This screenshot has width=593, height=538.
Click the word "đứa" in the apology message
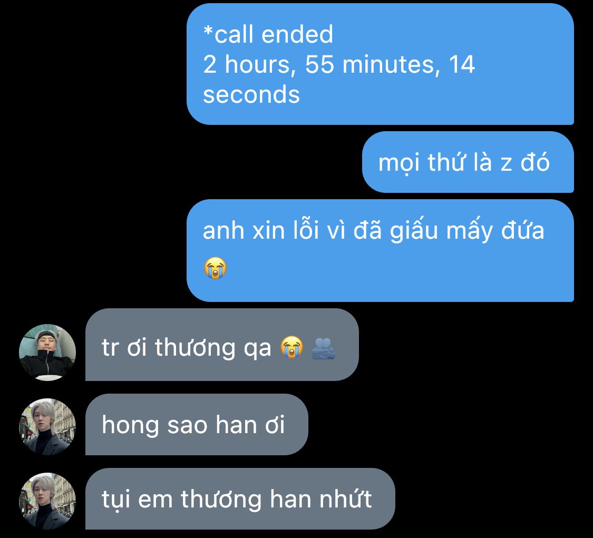point(523,230)
